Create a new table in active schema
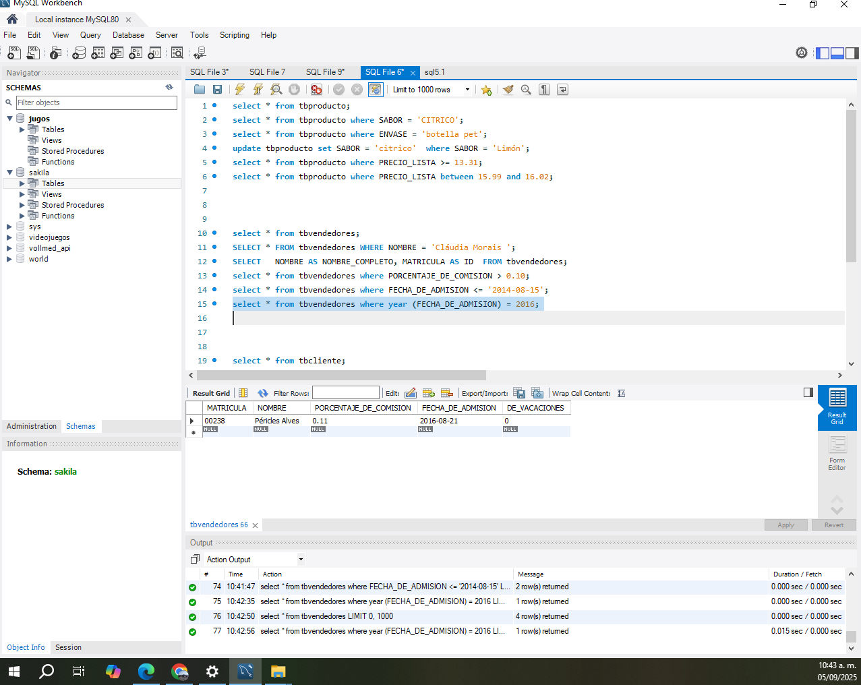The image size is (861, 685). click(98, 53)
